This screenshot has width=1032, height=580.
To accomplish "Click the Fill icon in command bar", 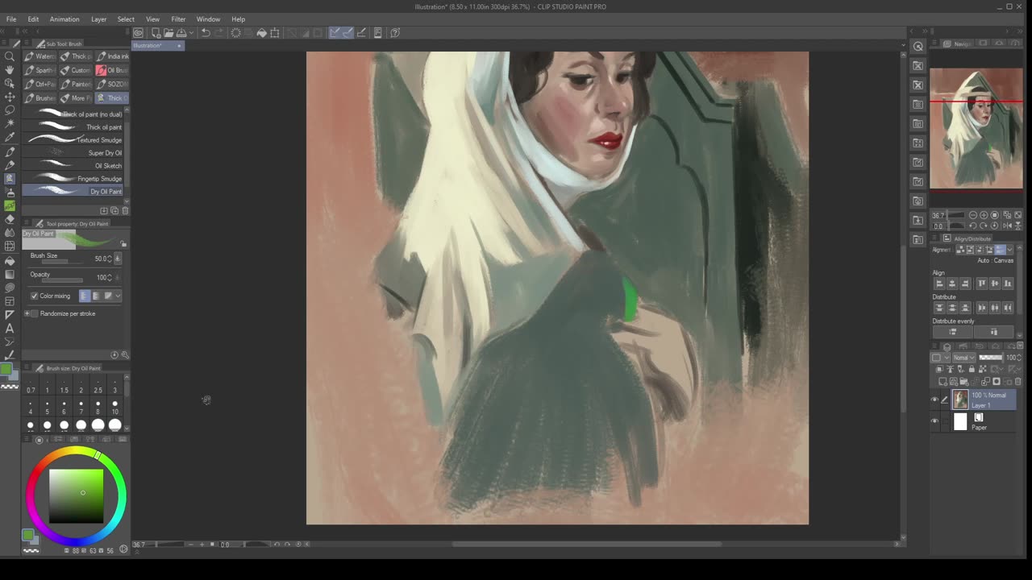I will pos(261,33).
